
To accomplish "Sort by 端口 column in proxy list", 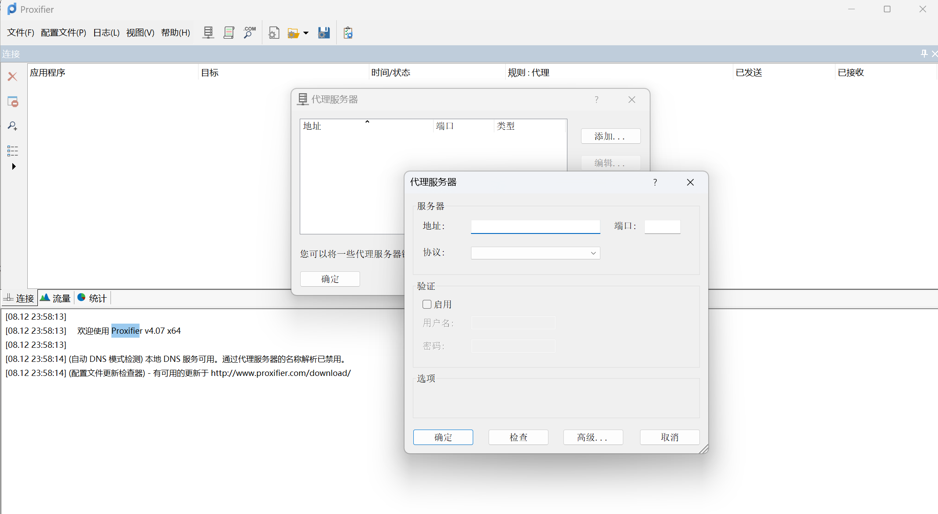I will pyautogui.click(x=463, y=126).
